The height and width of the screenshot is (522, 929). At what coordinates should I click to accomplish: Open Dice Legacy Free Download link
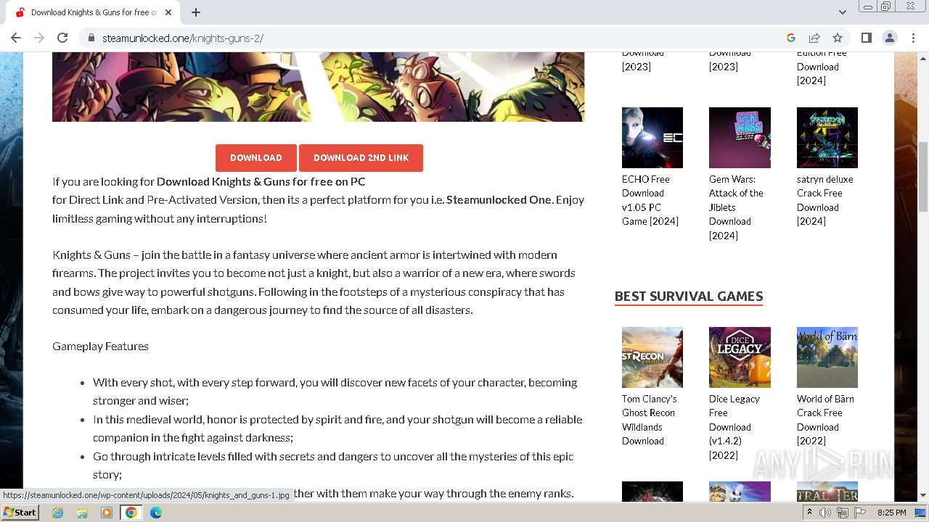click(x=734, y=427)
